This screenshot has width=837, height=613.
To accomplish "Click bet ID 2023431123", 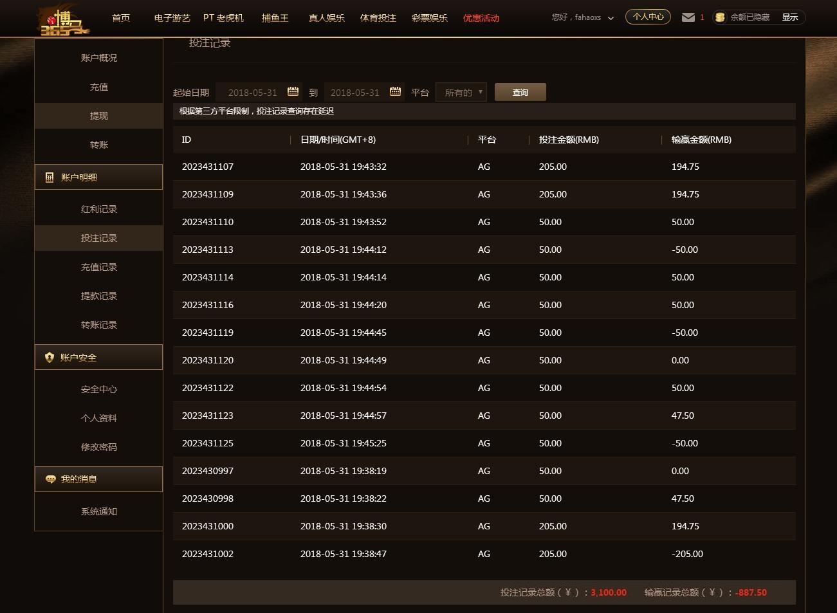I will 208,416.
